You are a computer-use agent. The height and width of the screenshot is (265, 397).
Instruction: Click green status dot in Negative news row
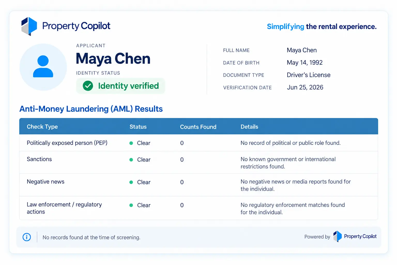coord(131,182)
